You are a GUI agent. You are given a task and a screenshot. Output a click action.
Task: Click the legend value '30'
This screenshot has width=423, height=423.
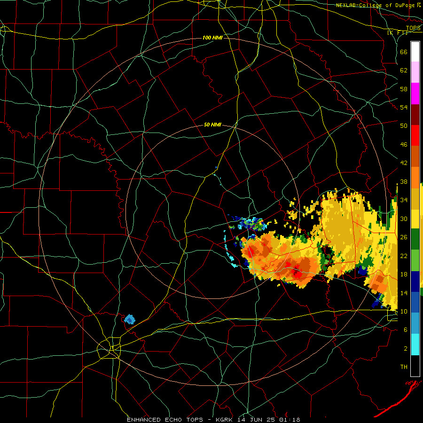point(404,219)
